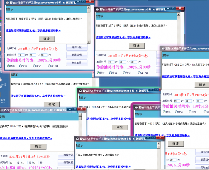The height and width of the screenshot is (170, 209).
Task: Open the blue-diamond gift link in 温彻斯特-S window
Action: (x=38, y=96)
